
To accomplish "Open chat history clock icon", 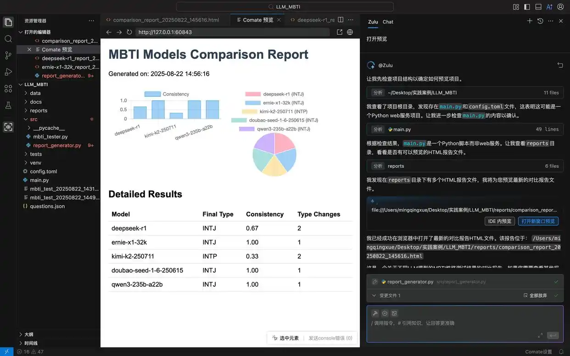I will pyautogui.click(x=540, y=21).
